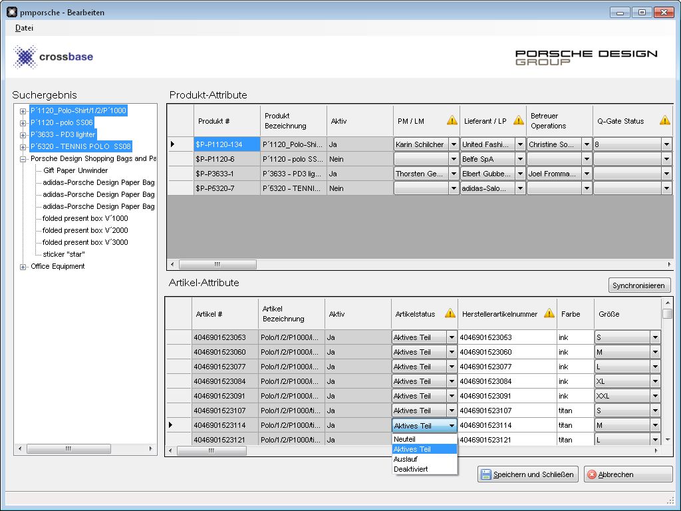Click the Herstellerartikelnummer warning icon

tap(549, 313)
